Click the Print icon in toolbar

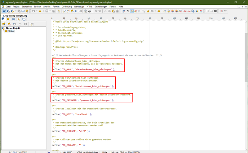coord(90,11)
